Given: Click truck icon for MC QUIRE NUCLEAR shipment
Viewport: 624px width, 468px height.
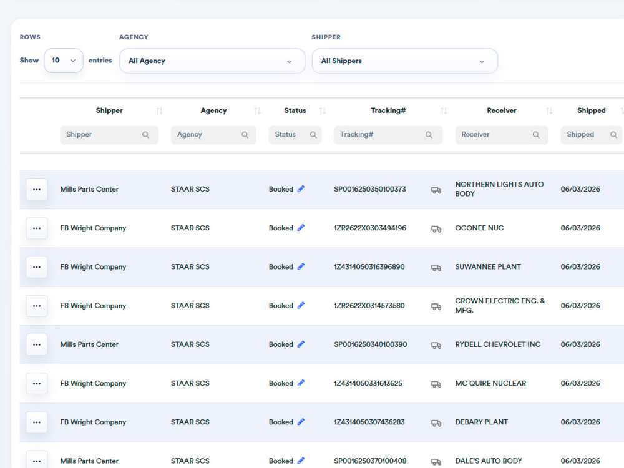Looking at the screenshot, I should [x=436, y=384].
